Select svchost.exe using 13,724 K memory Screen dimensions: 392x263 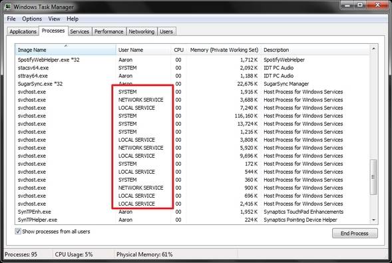point(192,124)
